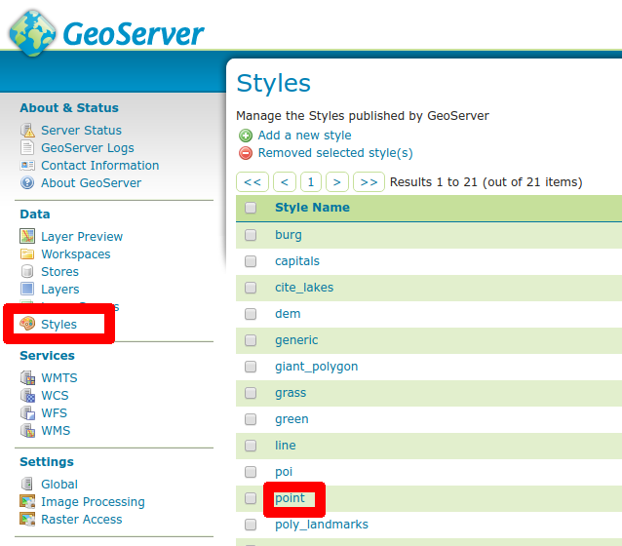
Task: Go to previous page with < button
Action: tap(285, 182)
